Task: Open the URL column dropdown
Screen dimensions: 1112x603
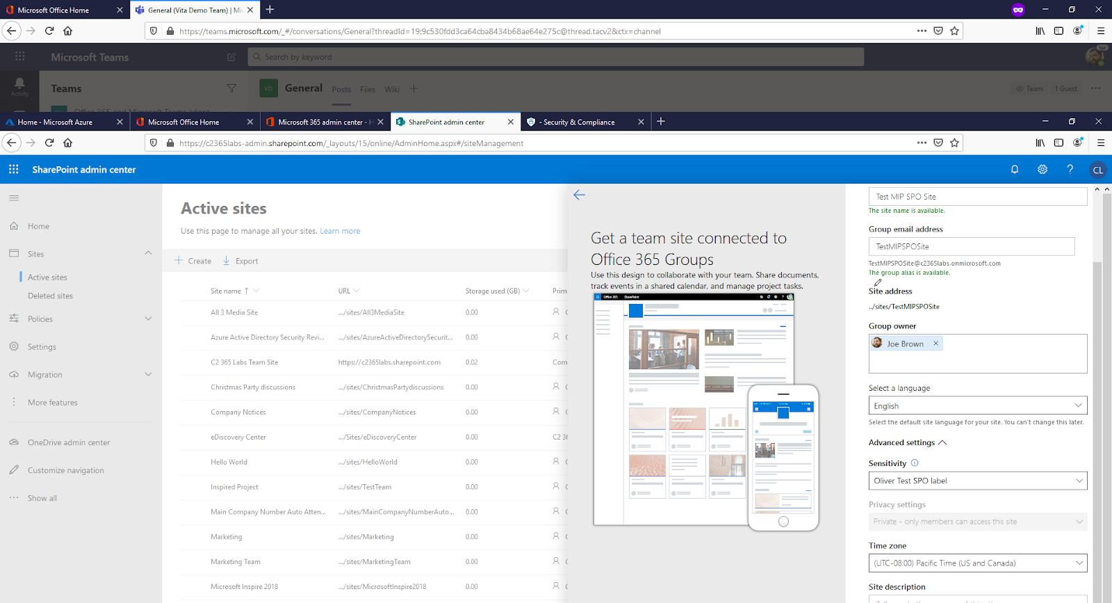Action: coord(357,291)
